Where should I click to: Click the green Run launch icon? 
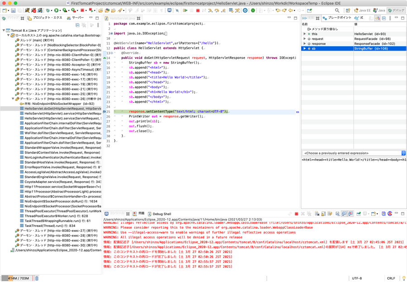[x=57, y=10]
